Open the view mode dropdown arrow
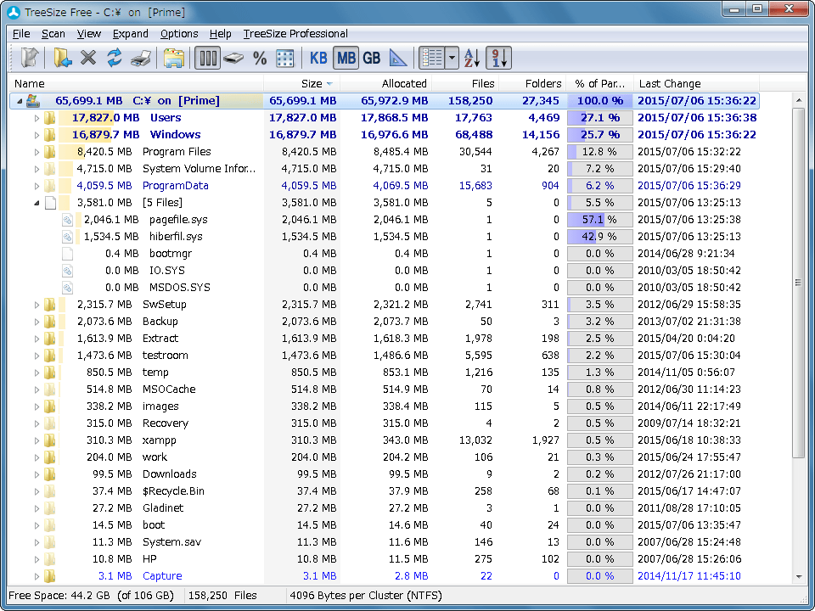 [452, 58]
